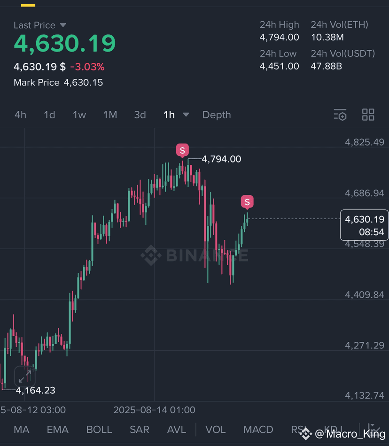
Task: Select the 1d timeframe
Action: [x=49, y=115]
